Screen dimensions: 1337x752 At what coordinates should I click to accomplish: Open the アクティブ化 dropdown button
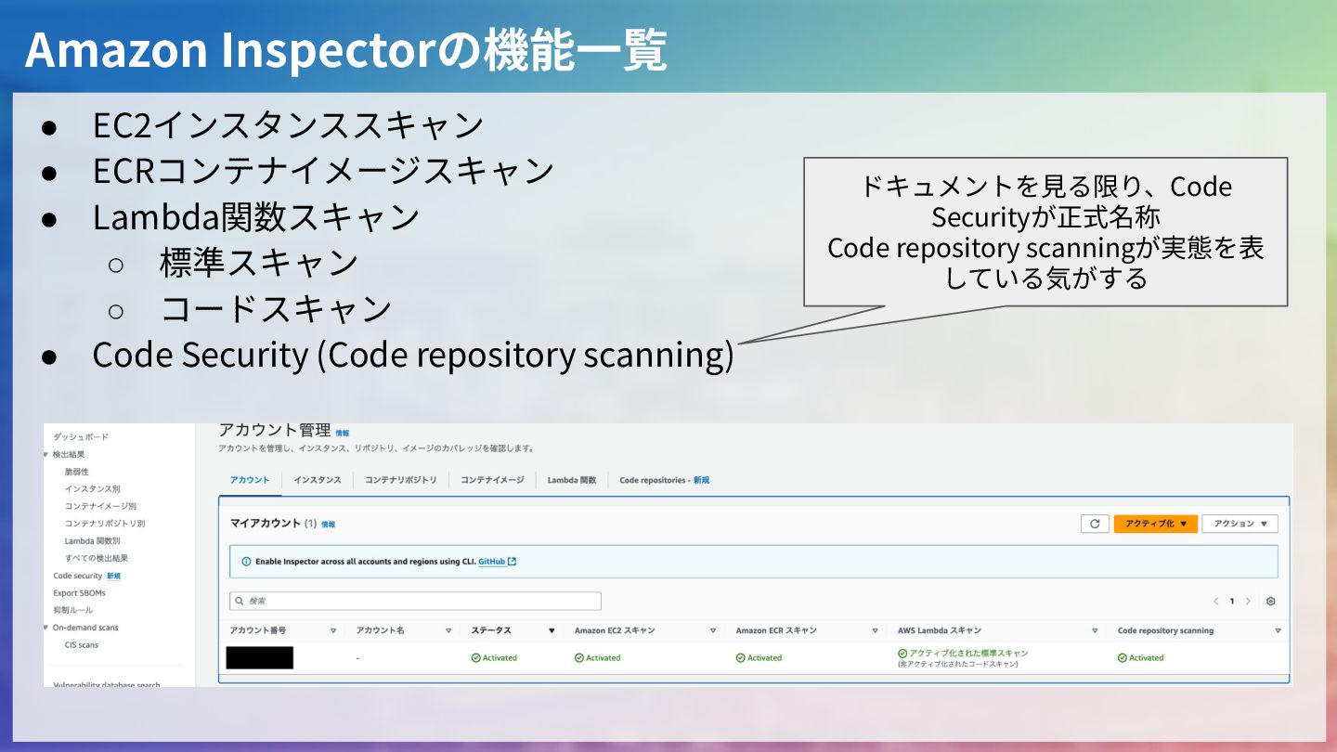tap(1156, 524)
